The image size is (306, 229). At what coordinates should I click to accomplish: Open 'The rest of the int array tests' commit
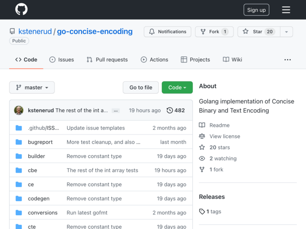pos(102,170)
